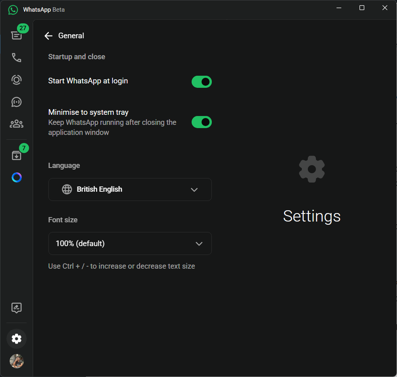Open the Language dropdown showing British English
The width and height of the screenshot is (397, 377).
[x=130, y=189]
